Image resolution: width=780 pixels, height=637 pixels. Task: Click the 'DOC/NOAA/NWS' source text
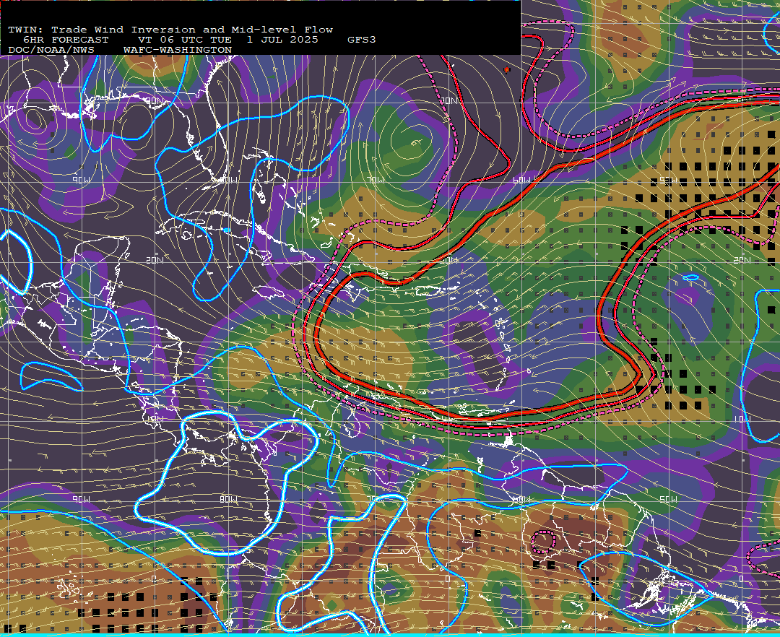51,51
